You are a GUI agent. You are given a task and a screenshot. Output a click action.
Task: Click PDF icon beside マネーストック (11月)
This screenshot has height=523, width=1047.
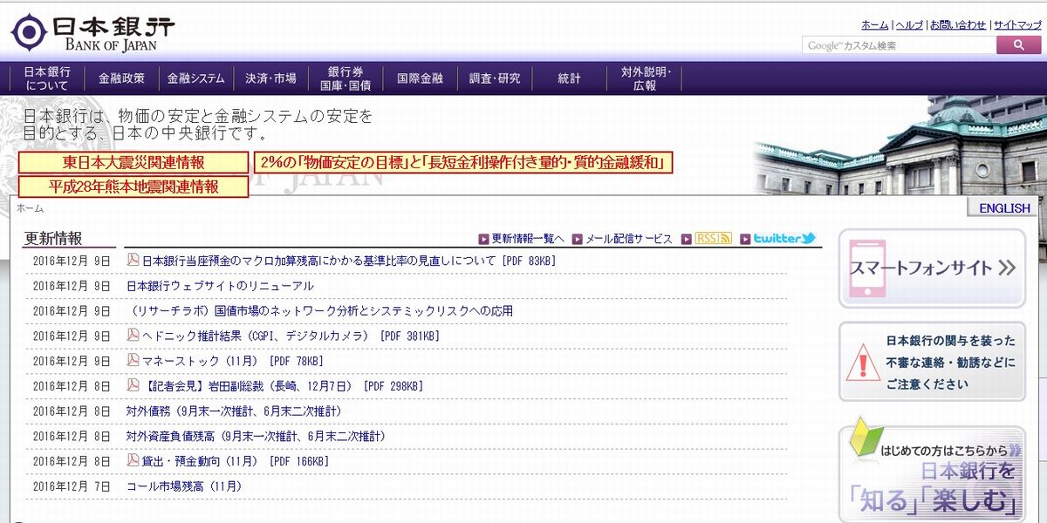(133, 360)
